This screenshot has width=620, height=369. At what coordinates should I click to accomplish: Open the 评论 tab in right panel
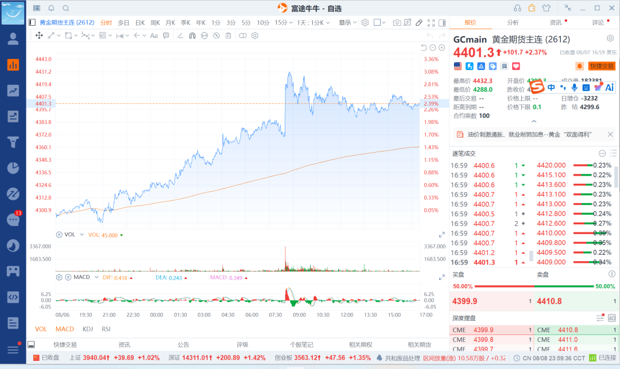coord(598,22)
